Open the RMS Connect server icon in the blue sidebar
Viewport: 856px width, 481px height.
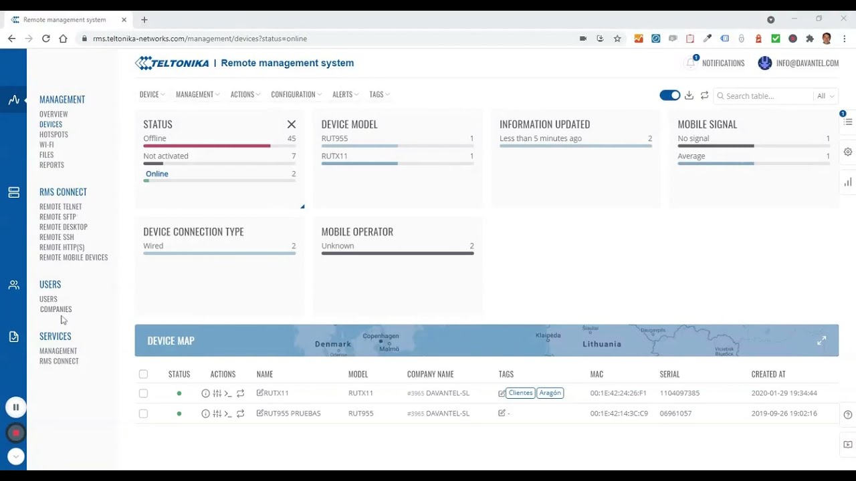[13, 192]
